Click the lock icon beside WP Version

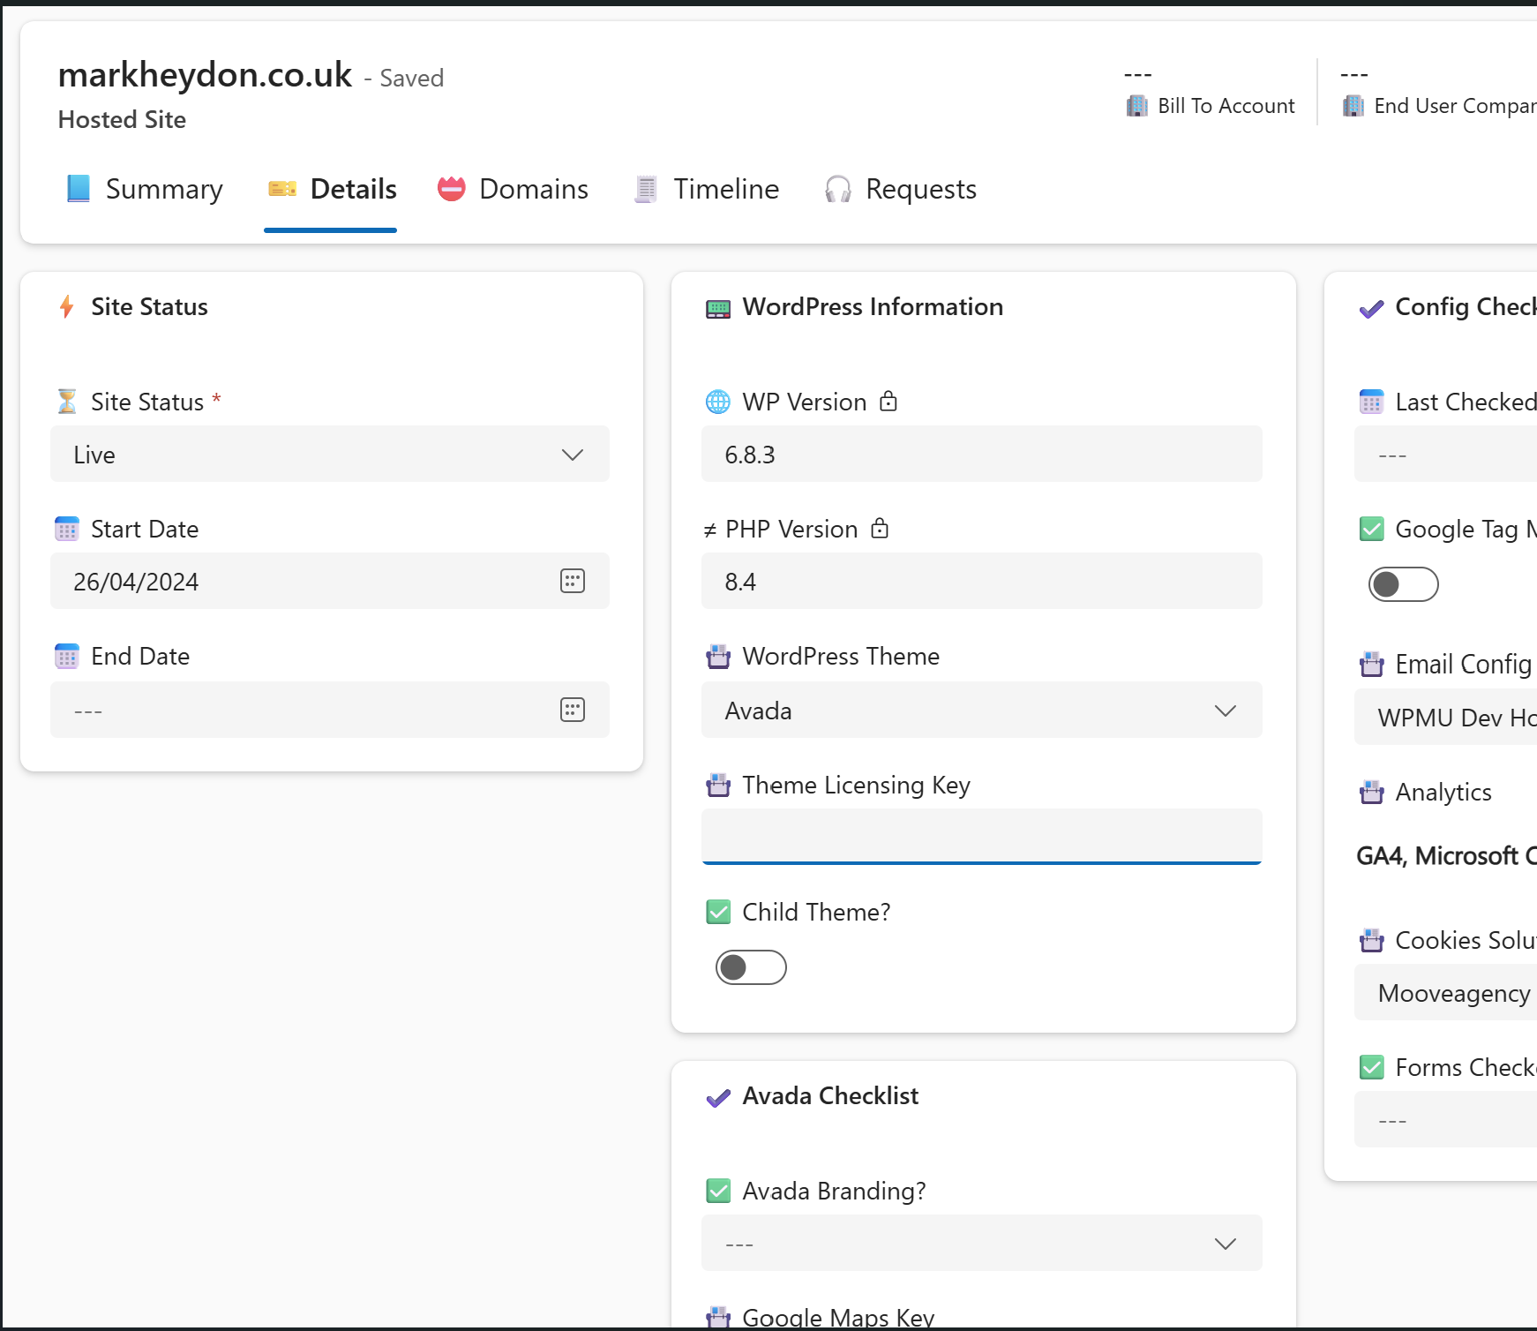point(888,402)
